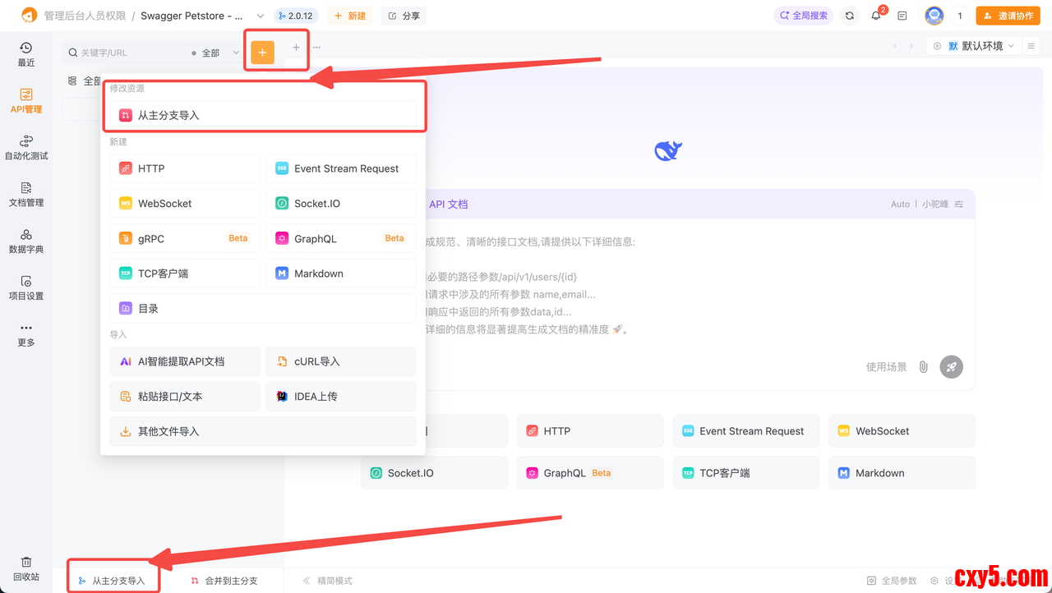This screenshot has width=1052, height=593.
Task: Choose 从主分支导入 in popup menu
Action: [x=265, y=115]
